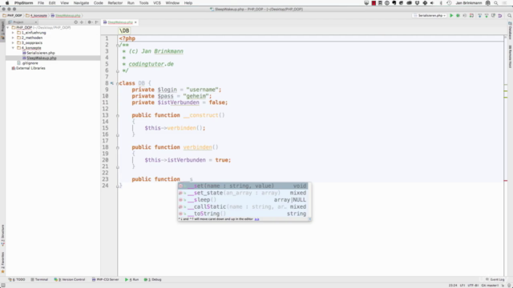Open the Run tool window at the bottom
This screenshot has height=288, width=513.
(x=131, y=279)
